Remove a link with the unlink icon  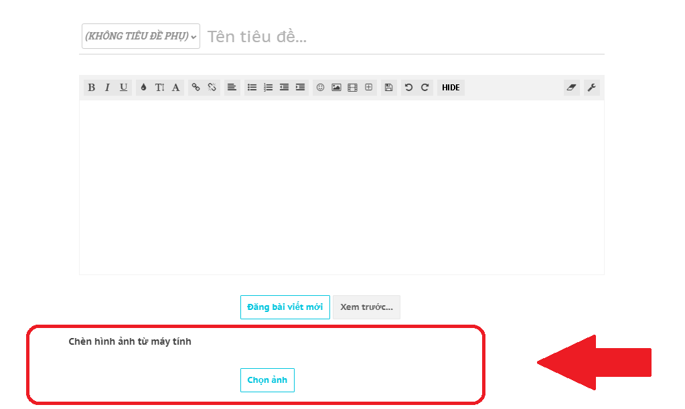tap(212, 87)
